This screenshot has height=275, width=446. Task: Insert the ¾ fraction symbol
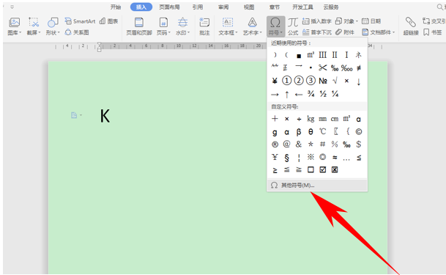coord(311,94)
